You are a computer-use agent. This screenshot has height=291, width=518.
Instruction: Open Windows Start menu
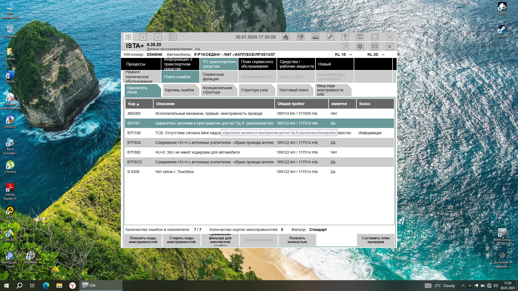pyautogui.click(x=6, y=286)
